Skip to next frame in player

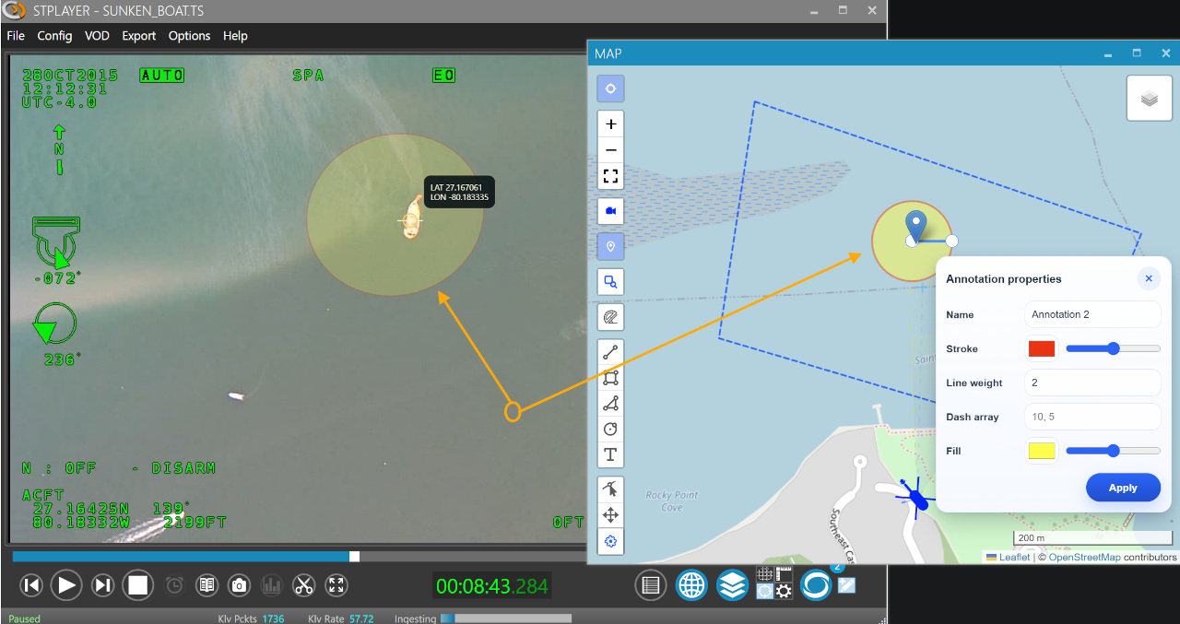pyautogui.click(x=102, y=584)
